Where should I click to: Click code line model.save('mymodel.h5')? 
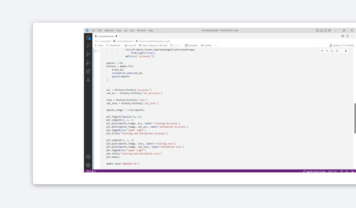tap(122, 164)
